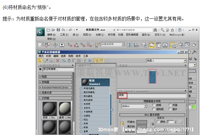Open the 材质 menu in material editor
The width and height of the screenshot is (203, 135).
coord(48,56)
